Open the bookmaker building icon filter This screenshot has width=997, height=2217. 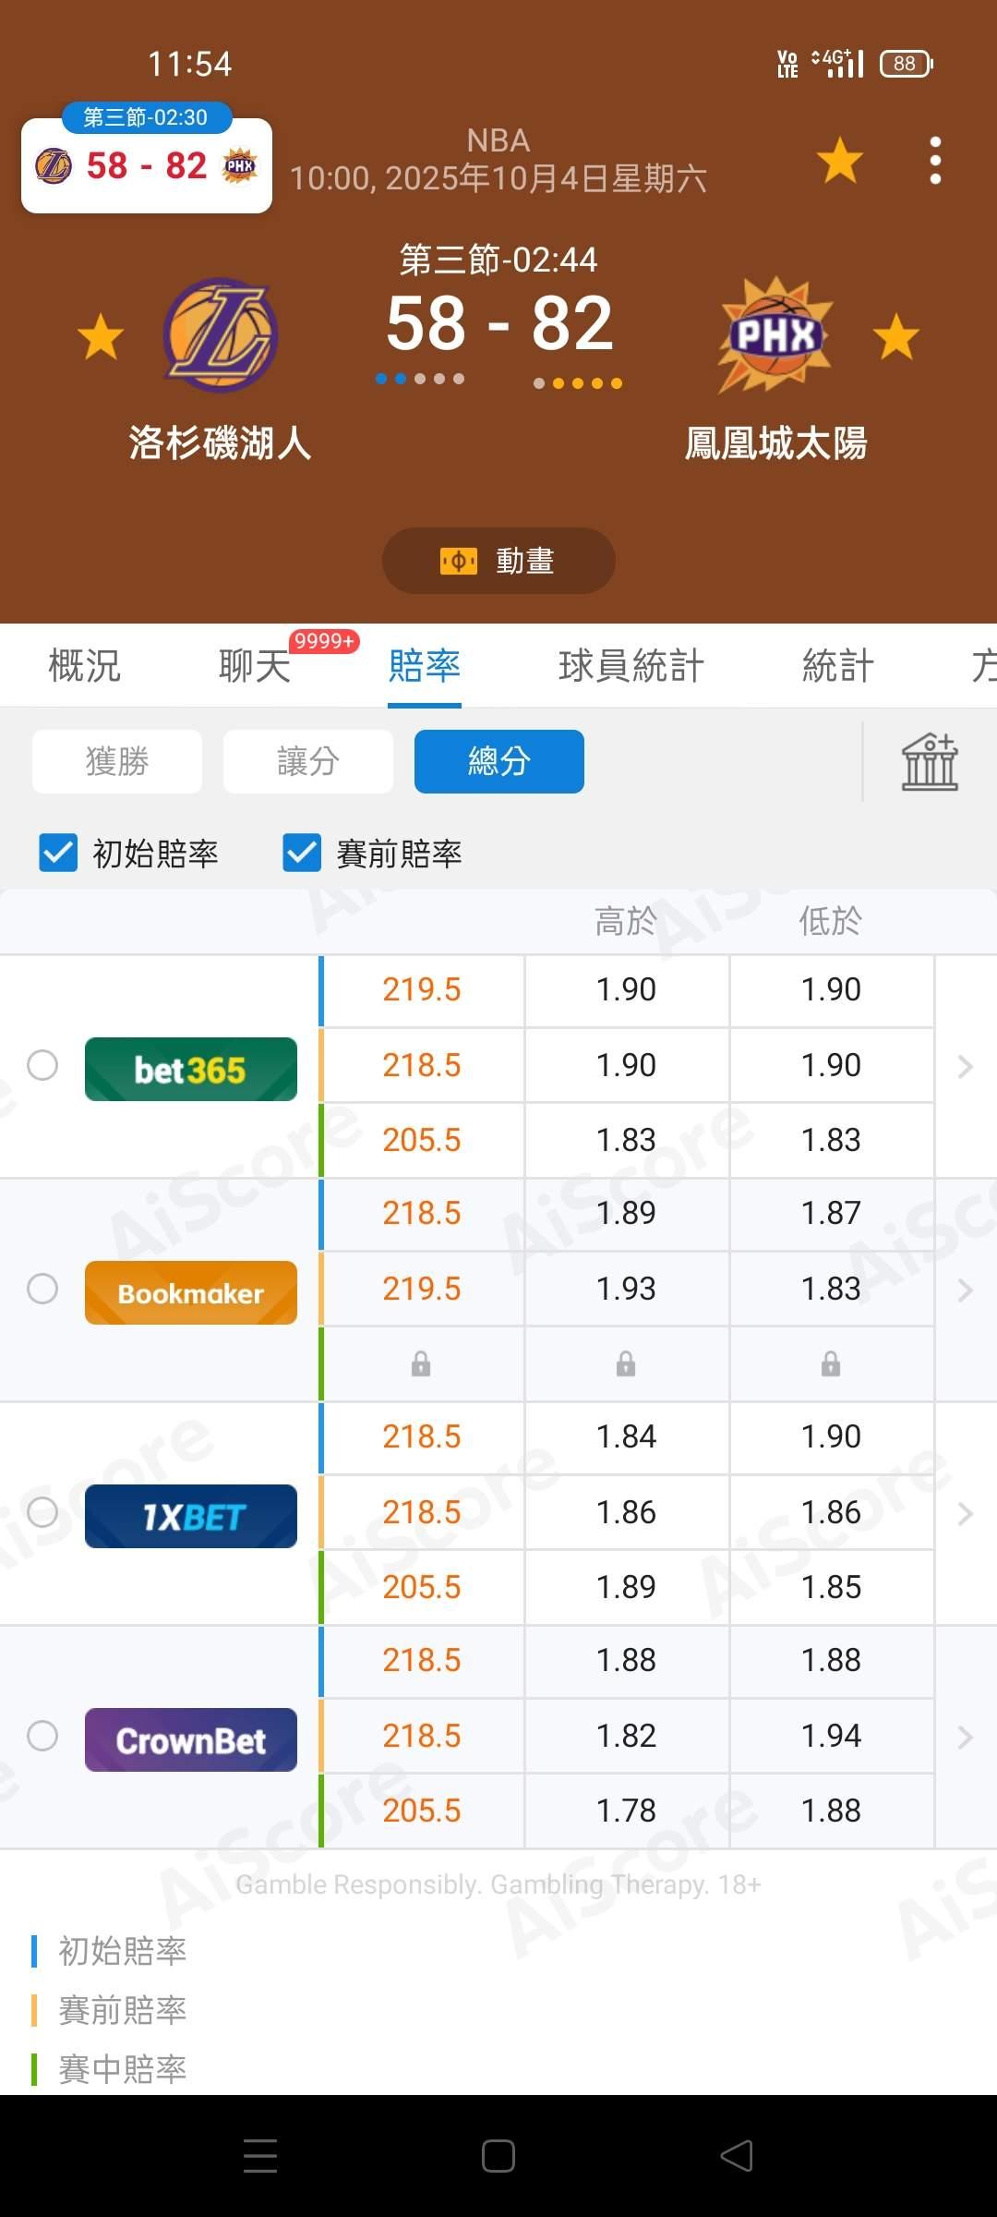[x=930, y=762]
